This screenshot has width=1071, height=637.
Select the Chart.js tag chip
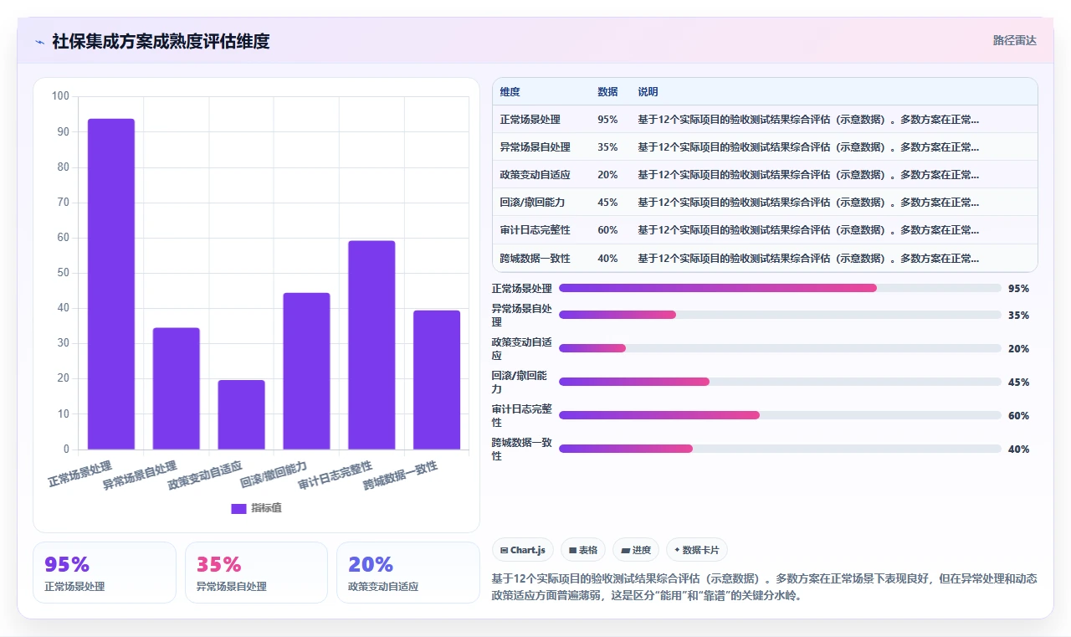[x=523, y=550]
